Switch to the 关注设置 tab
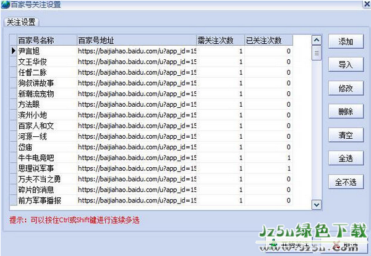The height and width of the screenshot is (256, 371). click(21, 22)
